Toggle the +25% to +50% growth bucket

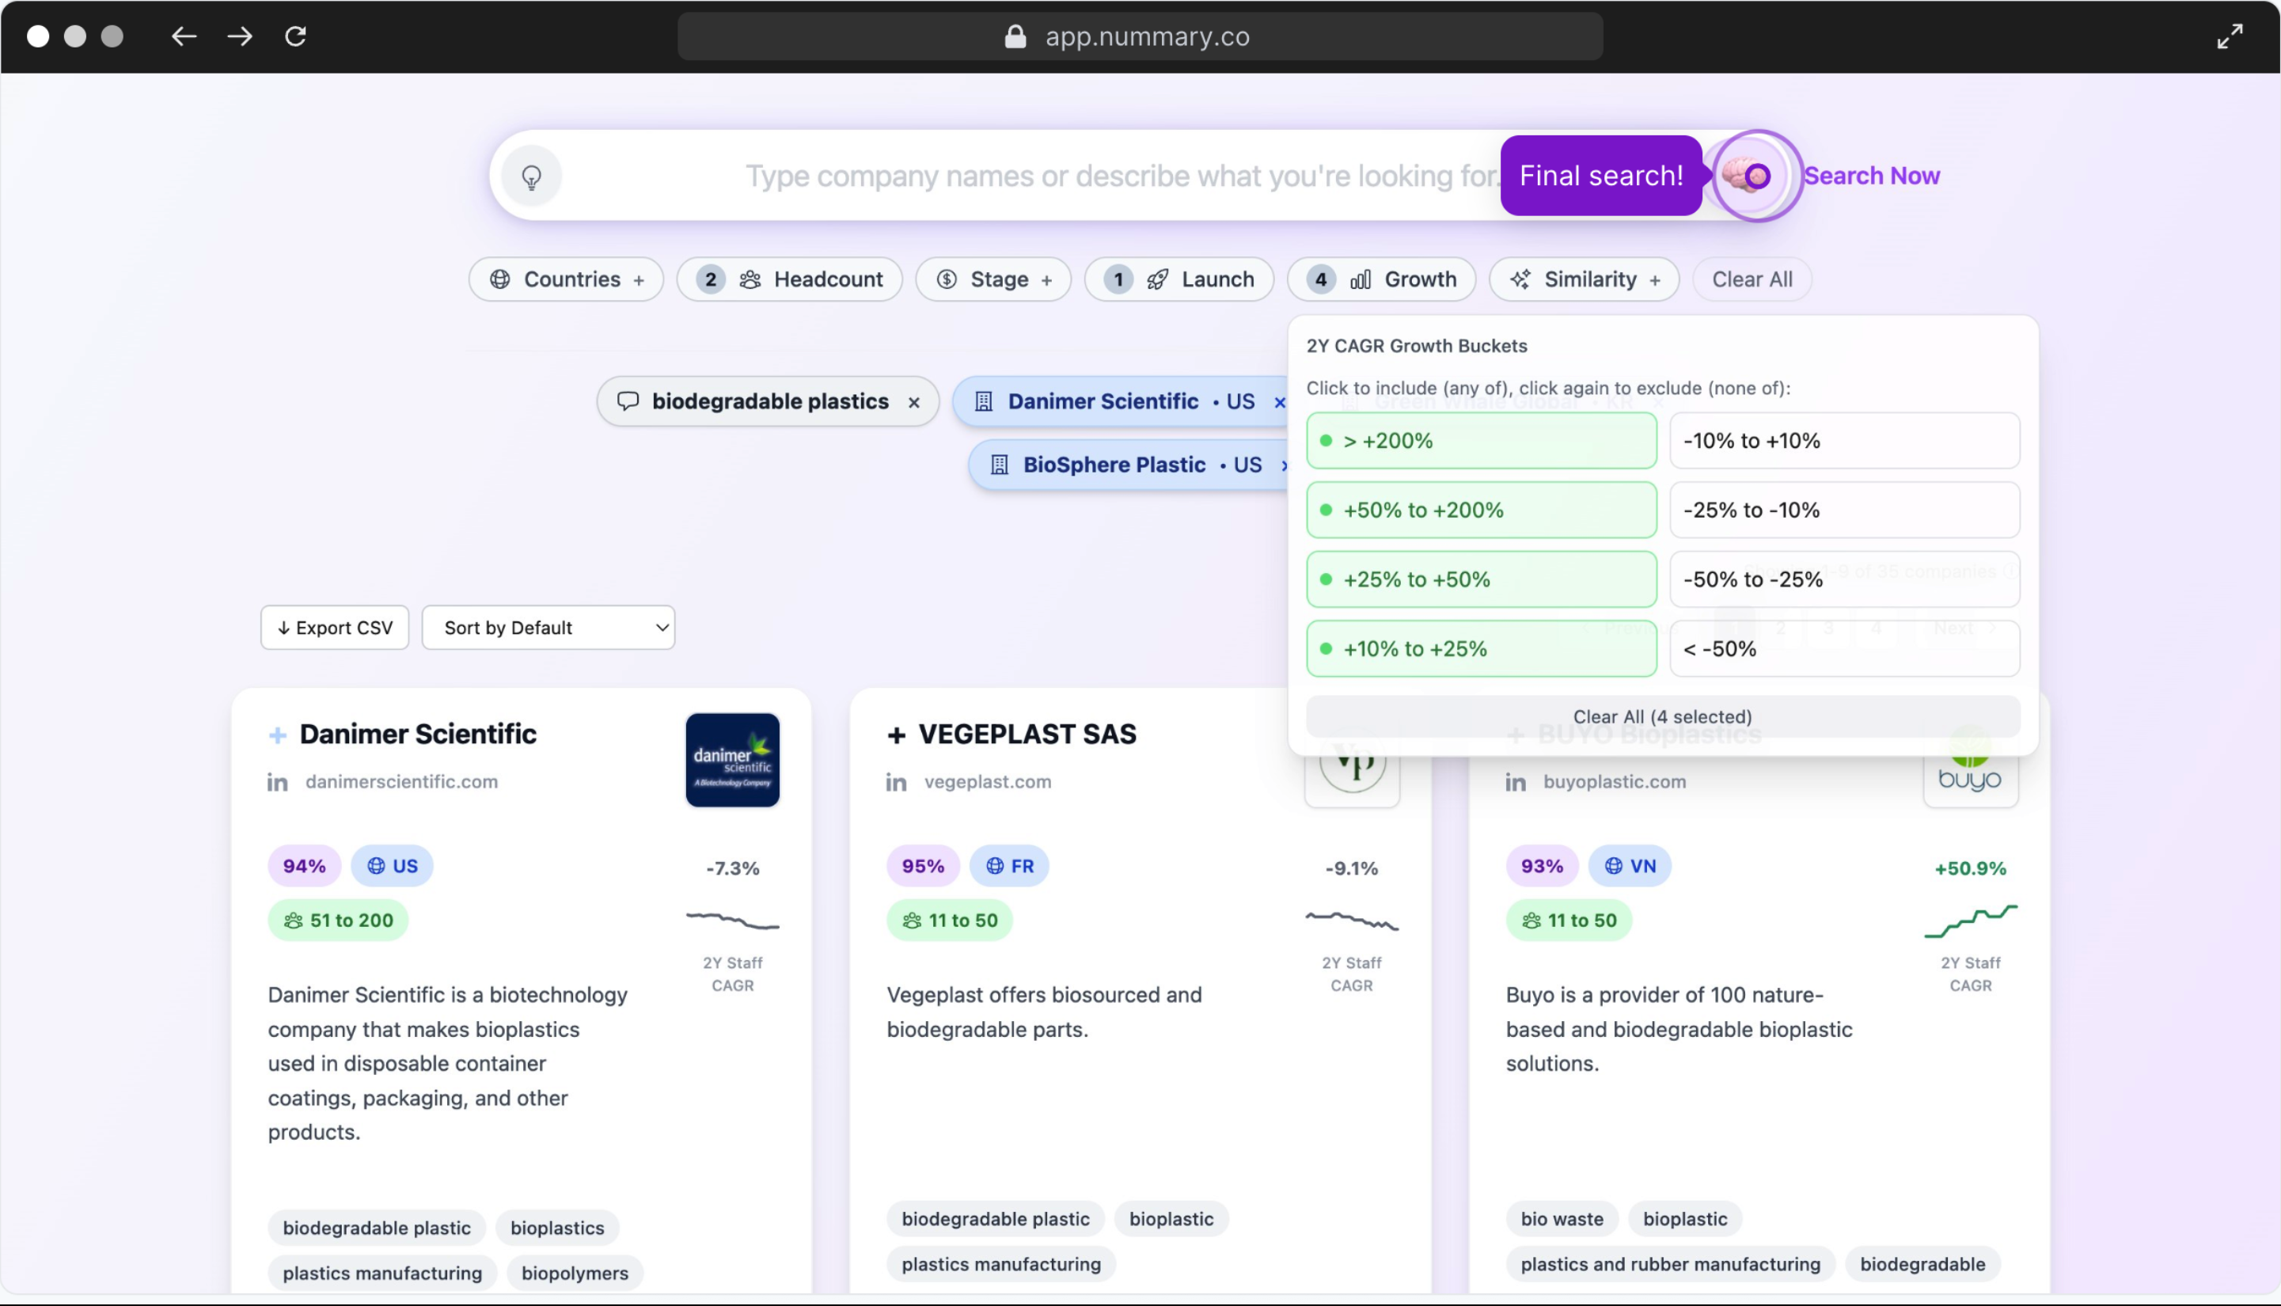pos(1481,579)
